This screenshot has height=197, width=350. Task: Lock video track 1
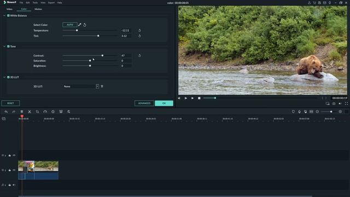point(10,170)
